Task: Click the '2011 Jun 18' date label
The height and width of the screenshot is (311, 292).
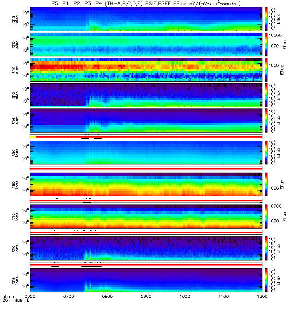Action: 16,300
